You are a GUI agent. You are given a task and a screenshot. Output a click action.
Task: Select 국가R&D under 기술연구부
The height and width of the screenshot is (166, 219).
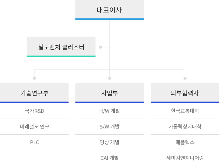point(34,111)
